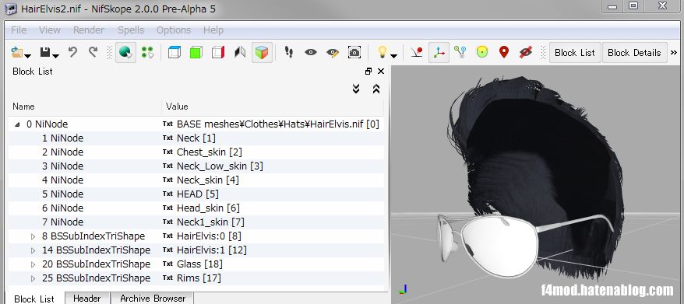The height and width of the screenshot is (304, 684).
Task: Select the Head_skin [6] value
Action: [x=208, y=208]
